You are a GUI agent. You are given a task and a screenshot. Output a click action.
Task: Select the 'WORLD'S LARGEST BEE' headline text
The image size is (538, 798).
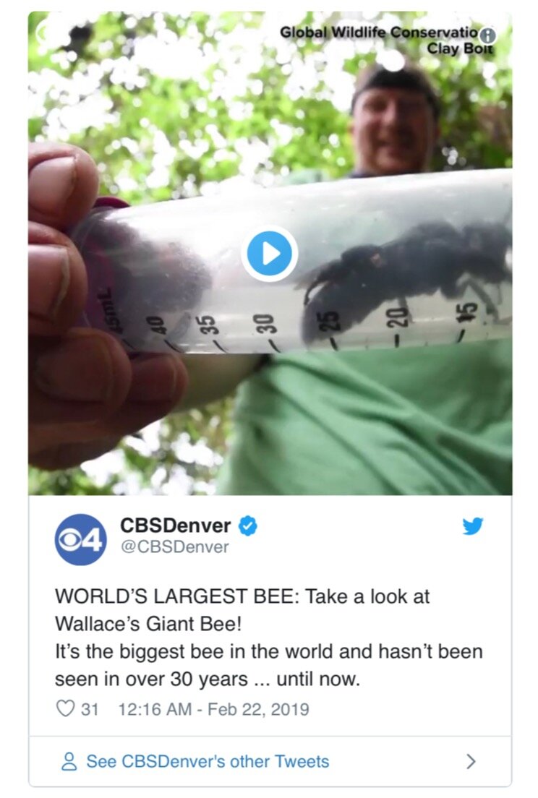(x=176, y=596)
